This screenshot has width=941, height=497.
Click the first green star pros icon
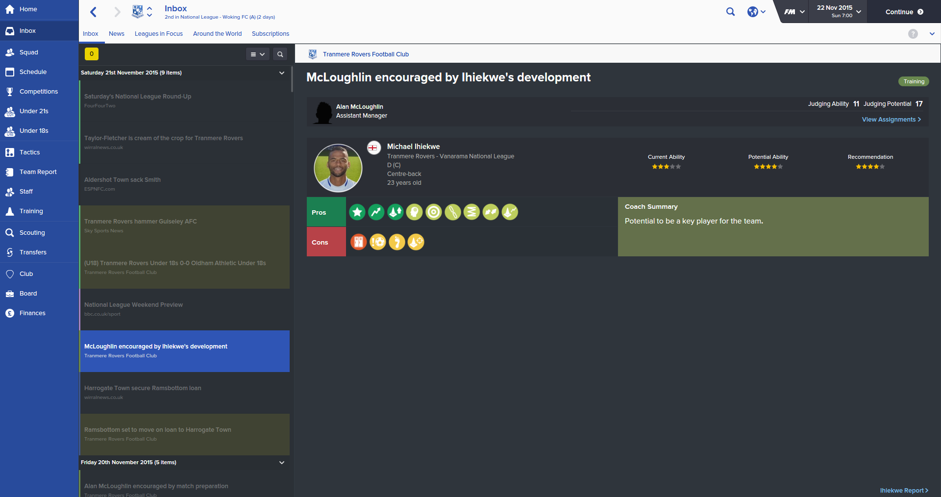pyautogui.click(x=357, y=212)
